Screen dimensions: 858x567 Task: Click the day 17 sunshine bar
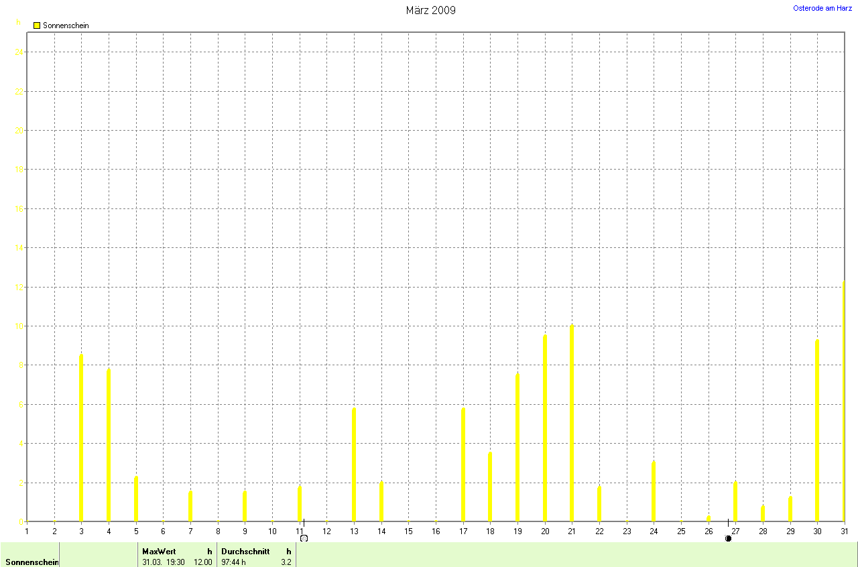(x=463, y=464)
